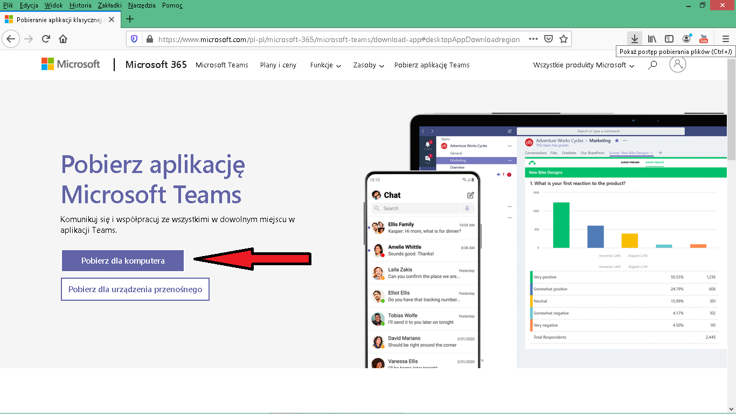The image size is (736, 414).
Task: Expand the Funkcje dropdown
Action: click(x=325, y=65)
